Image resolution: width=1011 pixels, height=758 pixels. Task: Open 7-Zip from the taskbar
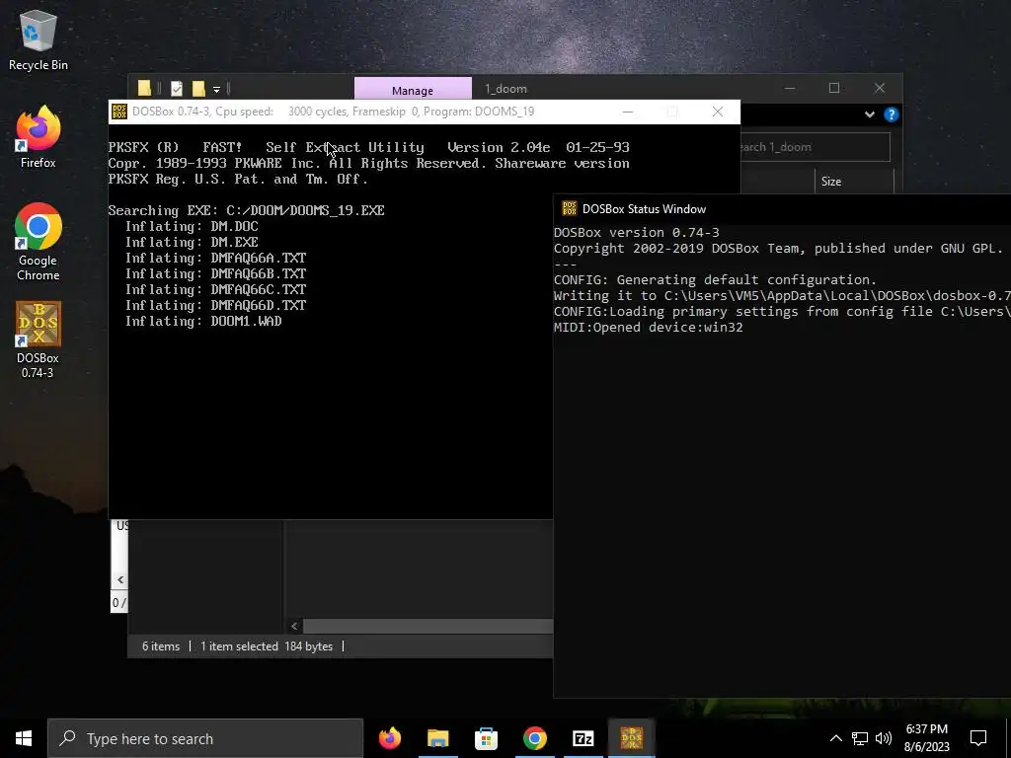tap(583, 738)
